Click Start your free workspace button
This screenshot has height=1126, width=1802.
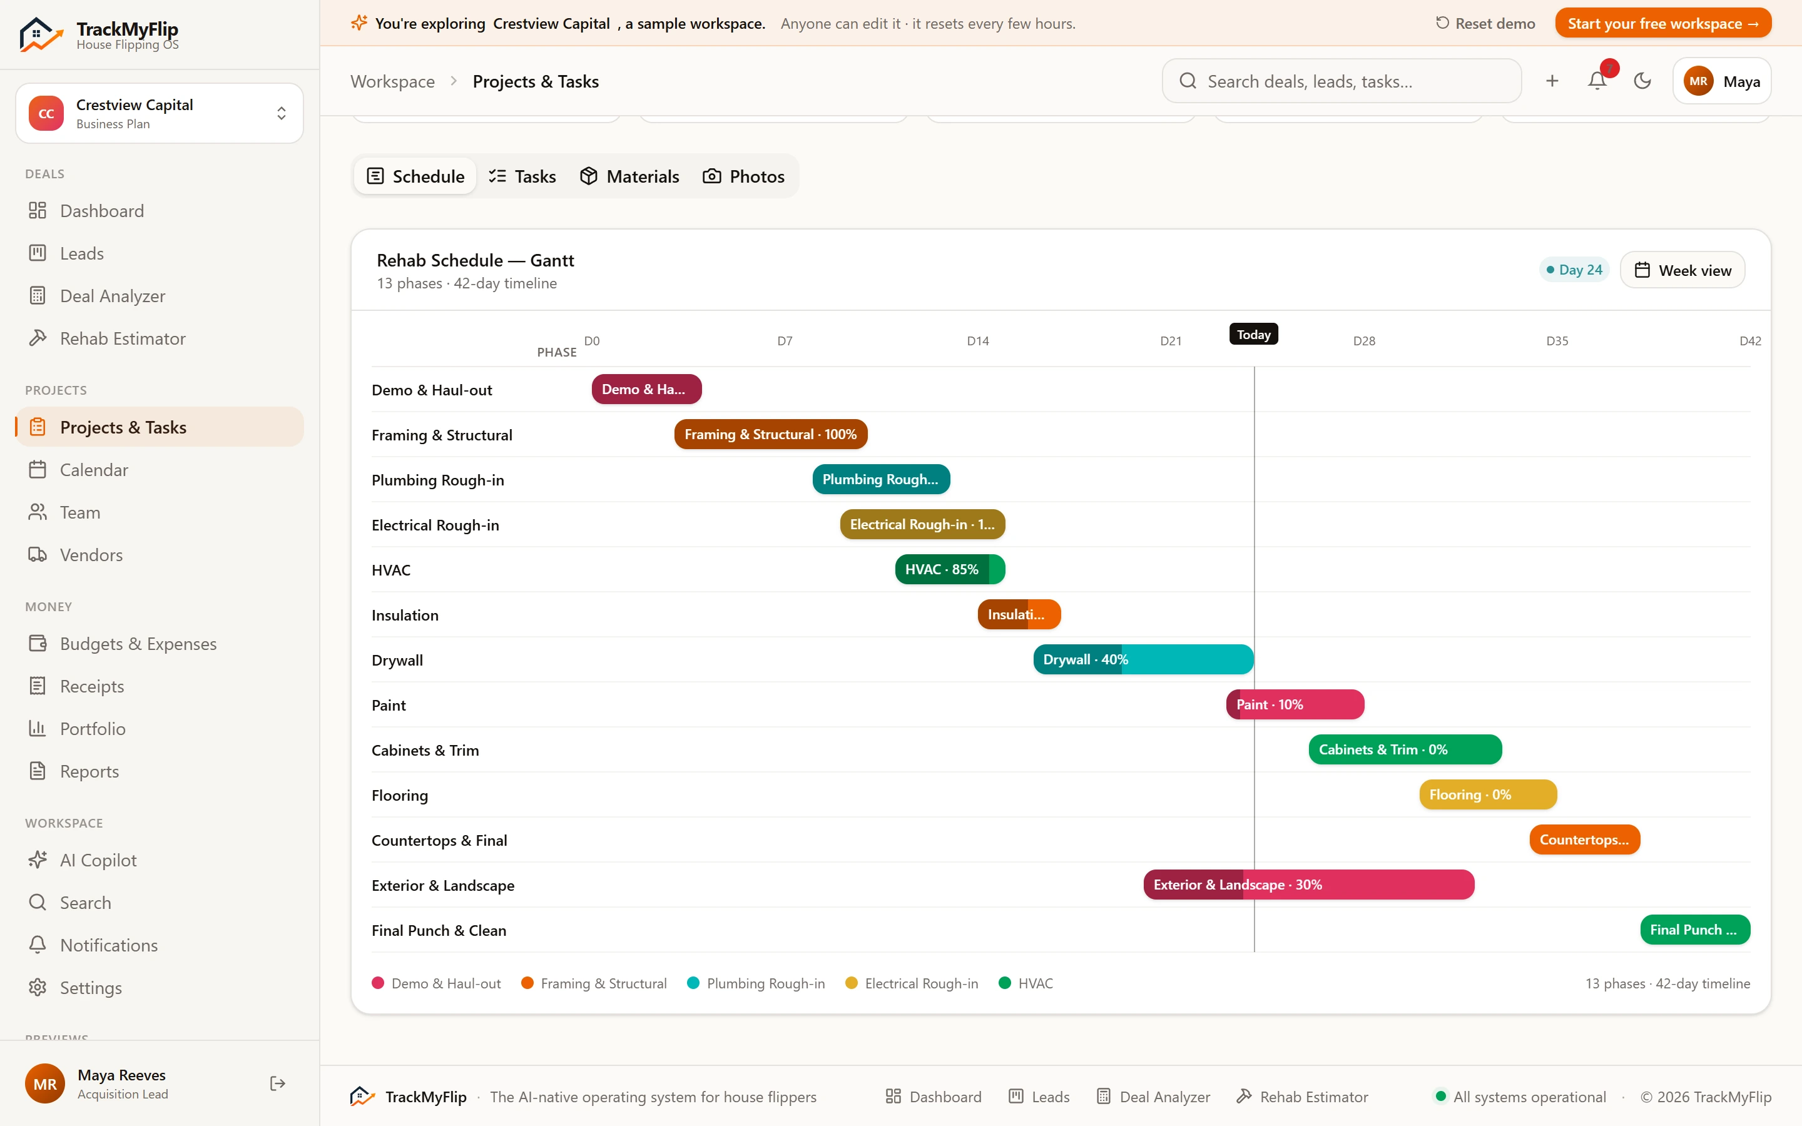coord(1662,23)
